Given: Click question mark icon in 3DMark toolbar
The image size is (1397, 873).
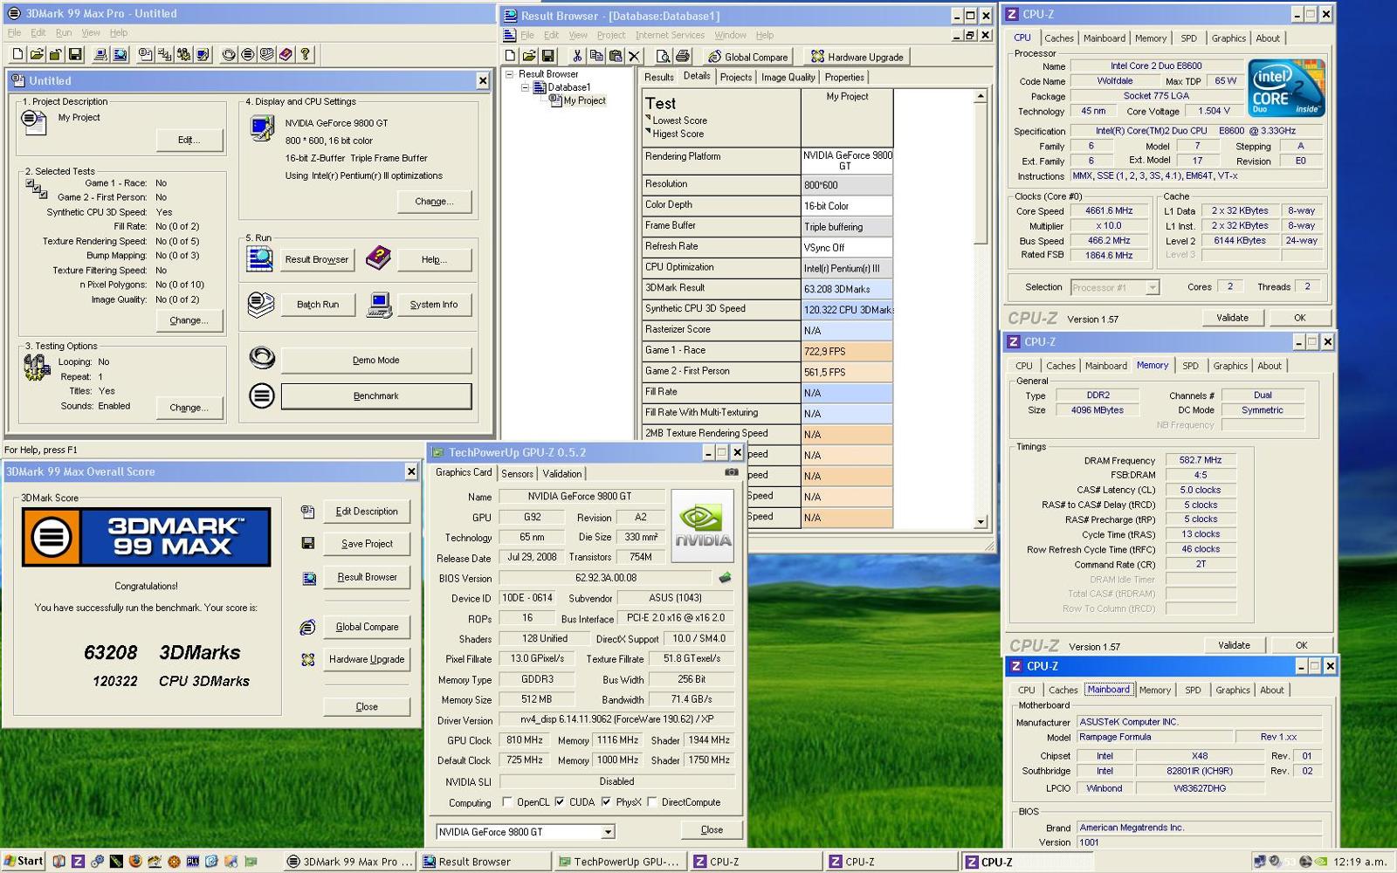Looking at the screenshot, I should pos(305,54).
